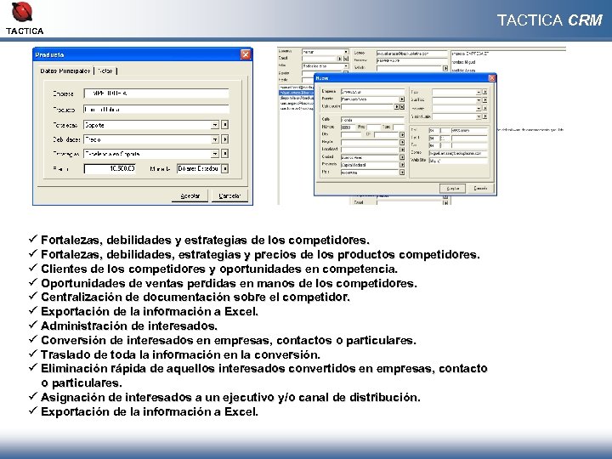Screen dimensions: 612x459
Task: Click the Provincia field Capital Federal
Action: [370, 165]
